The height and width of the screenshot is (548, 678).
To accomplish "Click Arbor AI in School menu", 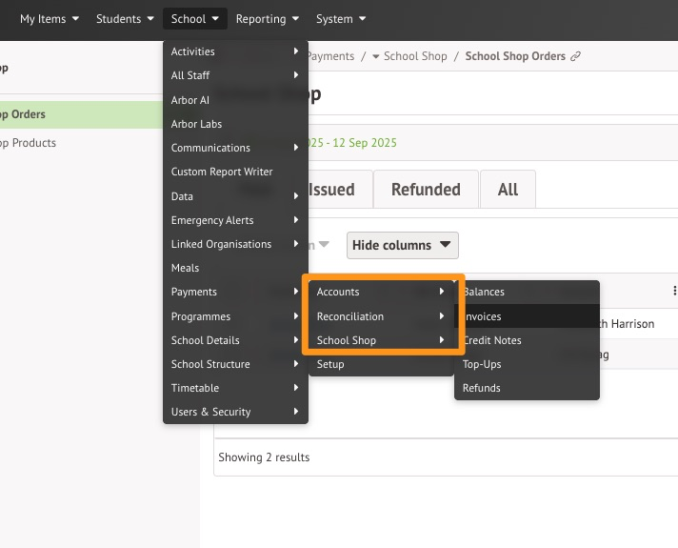I will [190, 100].
